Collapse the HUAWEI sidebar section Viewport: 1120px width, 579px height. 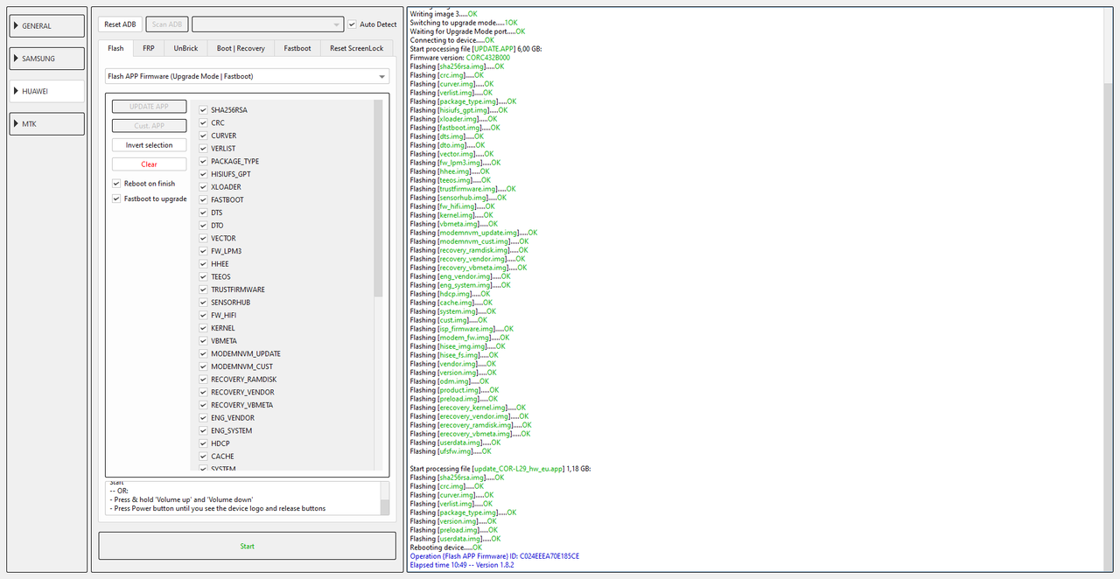(x=47, y=91)
